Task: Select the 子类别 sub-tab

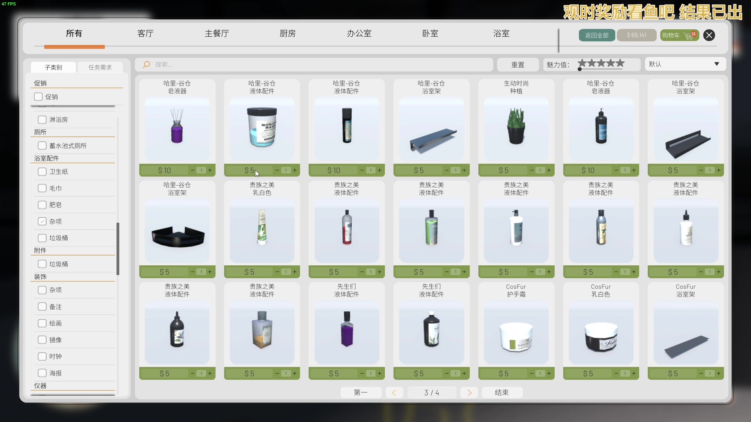Action: pos(53,67)
